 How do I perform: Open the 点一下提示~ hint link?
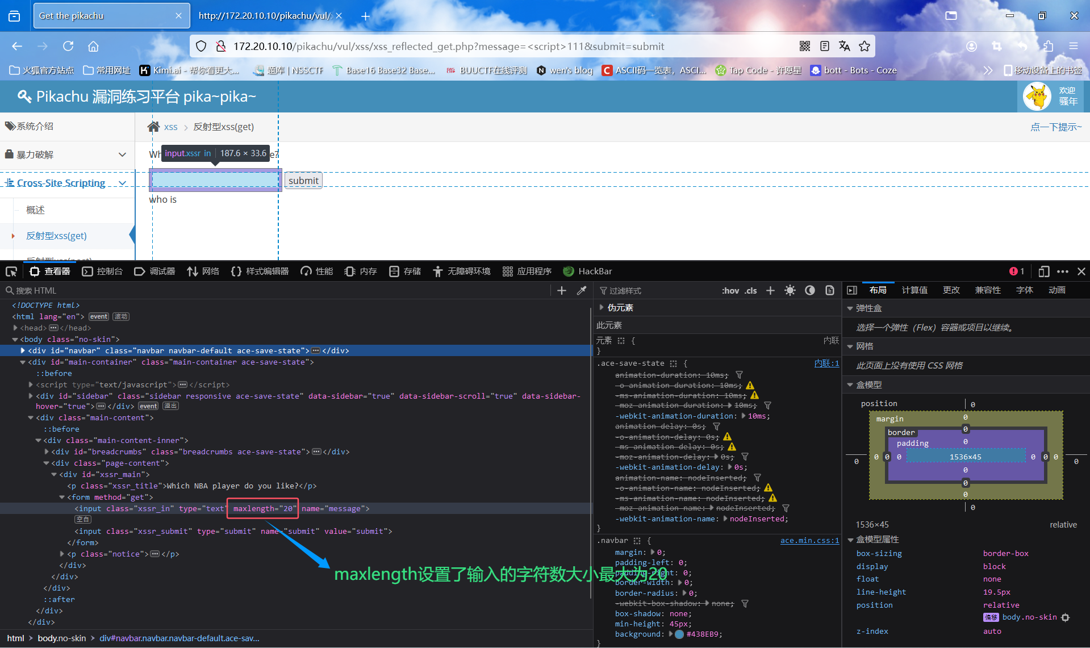coord(1056,127)
